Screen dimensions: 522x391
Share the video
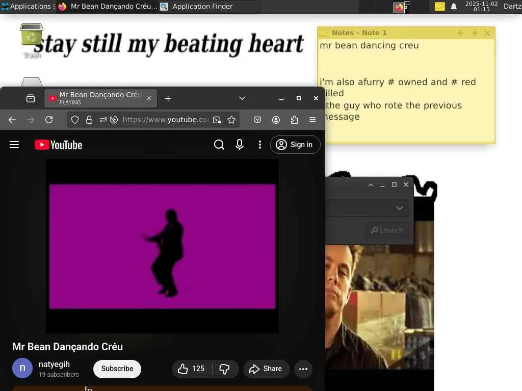266,369
